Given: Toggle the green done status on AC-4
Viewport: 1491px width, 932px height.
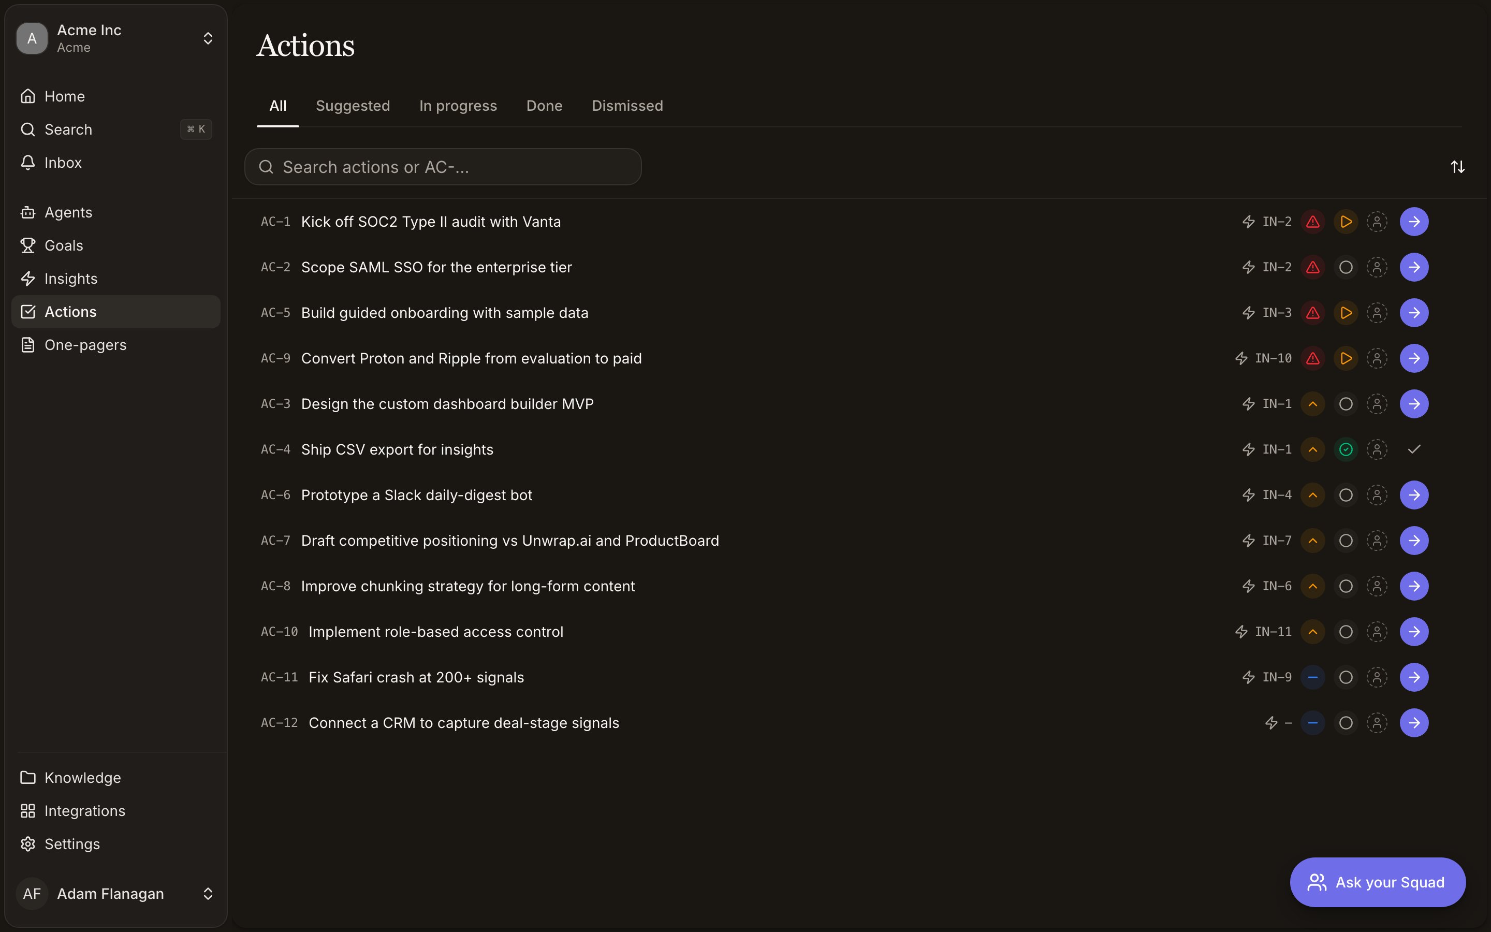Looking at the screenshot, I should [x=1346, y=450].
